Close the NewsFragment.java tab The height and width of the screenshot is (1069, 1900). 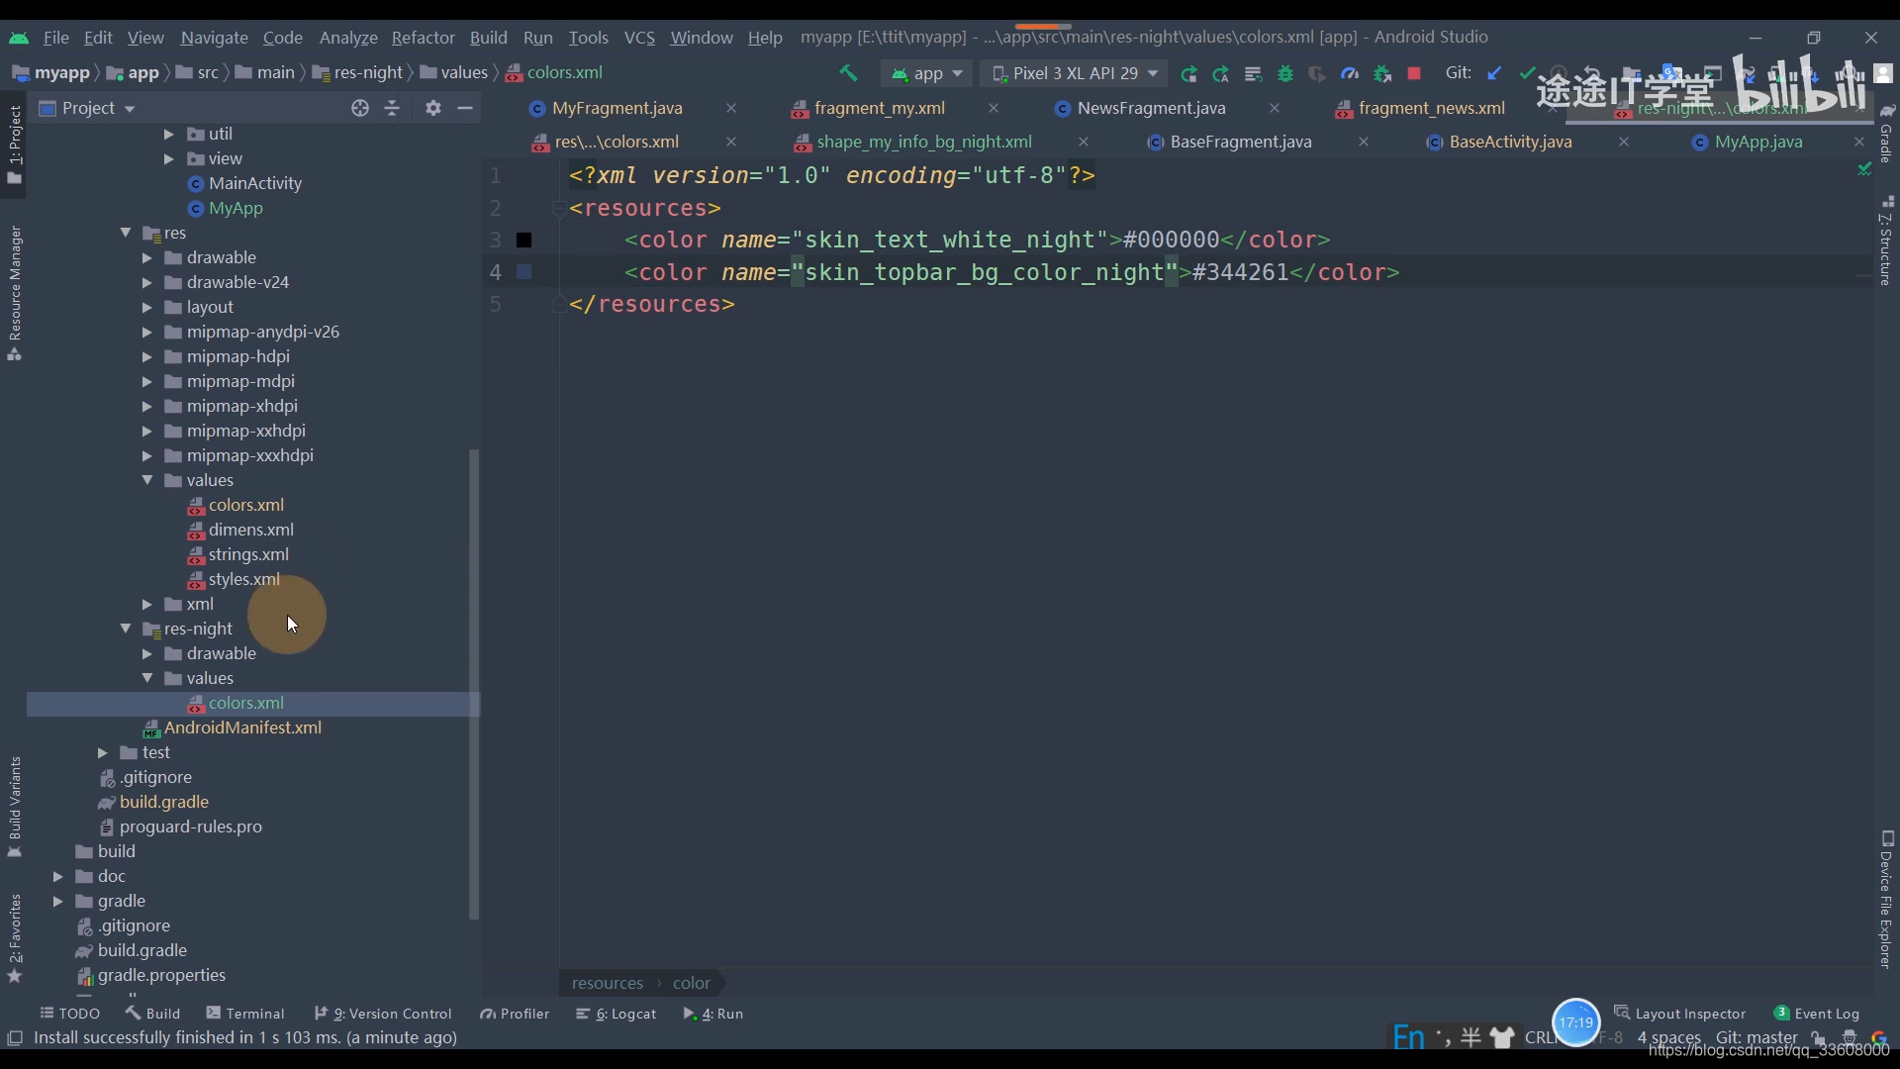click(x=1275, y=108)
